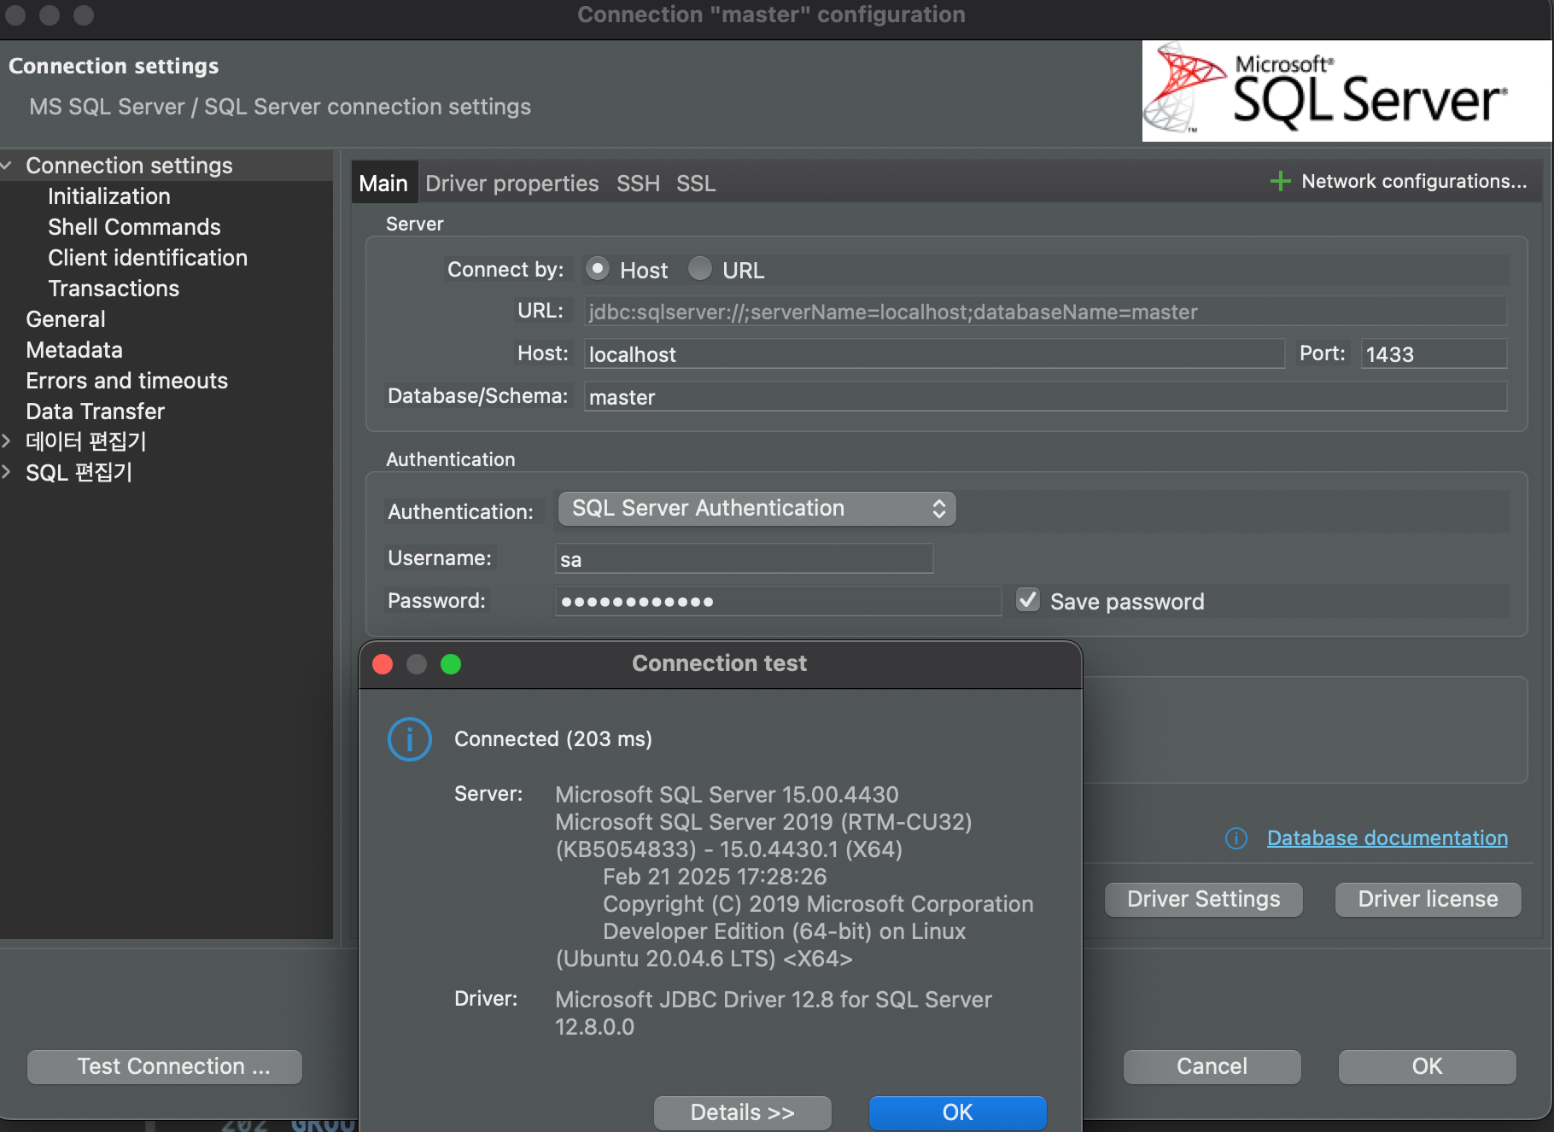This screenshot has height=1132, width=1554.
Task: Click the Password field
Action: click(x=778, y=601)
